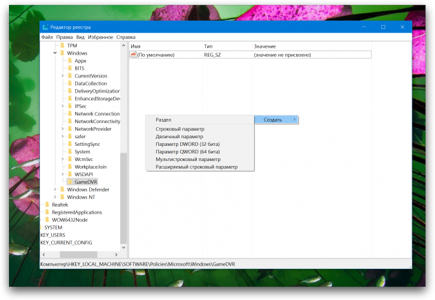
Task: Click the Registry Editor title bar icon
Action: (x=46, y=26)
